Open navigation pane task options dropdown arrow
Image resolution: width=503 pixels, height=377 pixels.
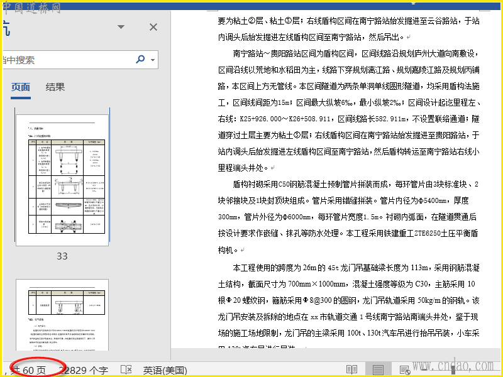(121, 27)
